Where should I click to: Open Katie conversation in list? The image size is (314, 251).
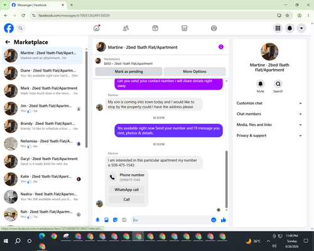[x=42, y=179]
